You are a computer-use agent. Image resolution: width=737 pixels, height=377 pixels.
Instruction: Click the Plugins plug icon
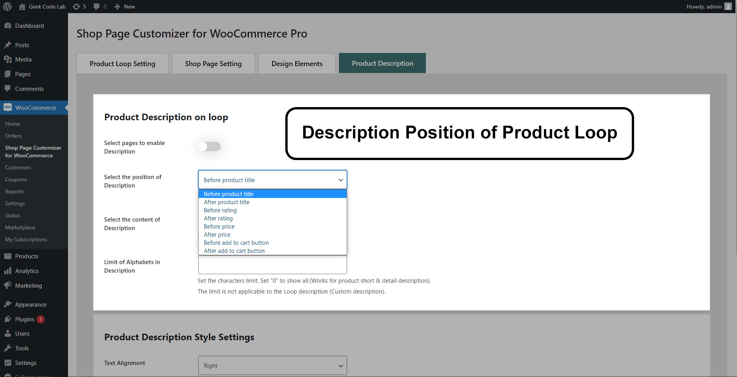[8, 319]
